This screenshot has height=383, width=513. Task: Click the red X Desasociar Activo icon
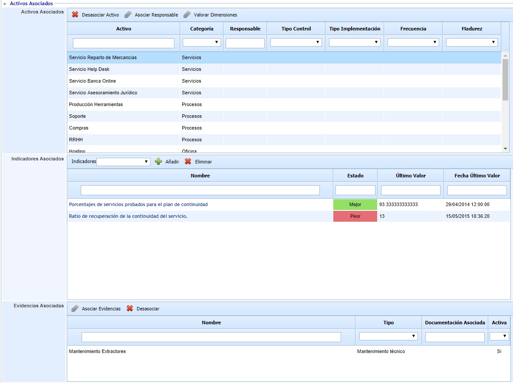pyautogui.click(x=75, y=15)
